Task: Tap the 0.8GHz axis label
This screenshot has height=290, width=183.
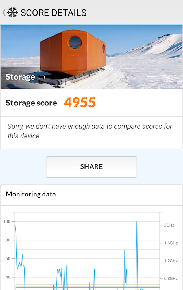Action: [x=171, y=278]
